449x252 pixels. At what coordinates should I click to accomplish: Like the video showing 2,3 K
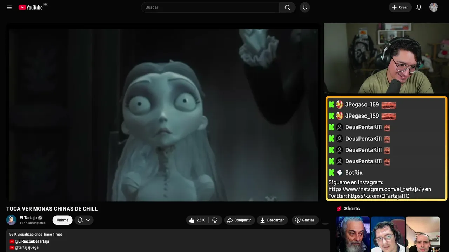pos(197,220)
